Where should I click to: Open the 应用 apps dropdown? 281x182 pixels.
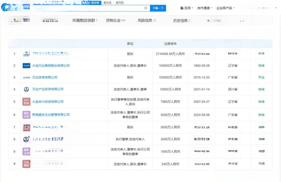187,8
